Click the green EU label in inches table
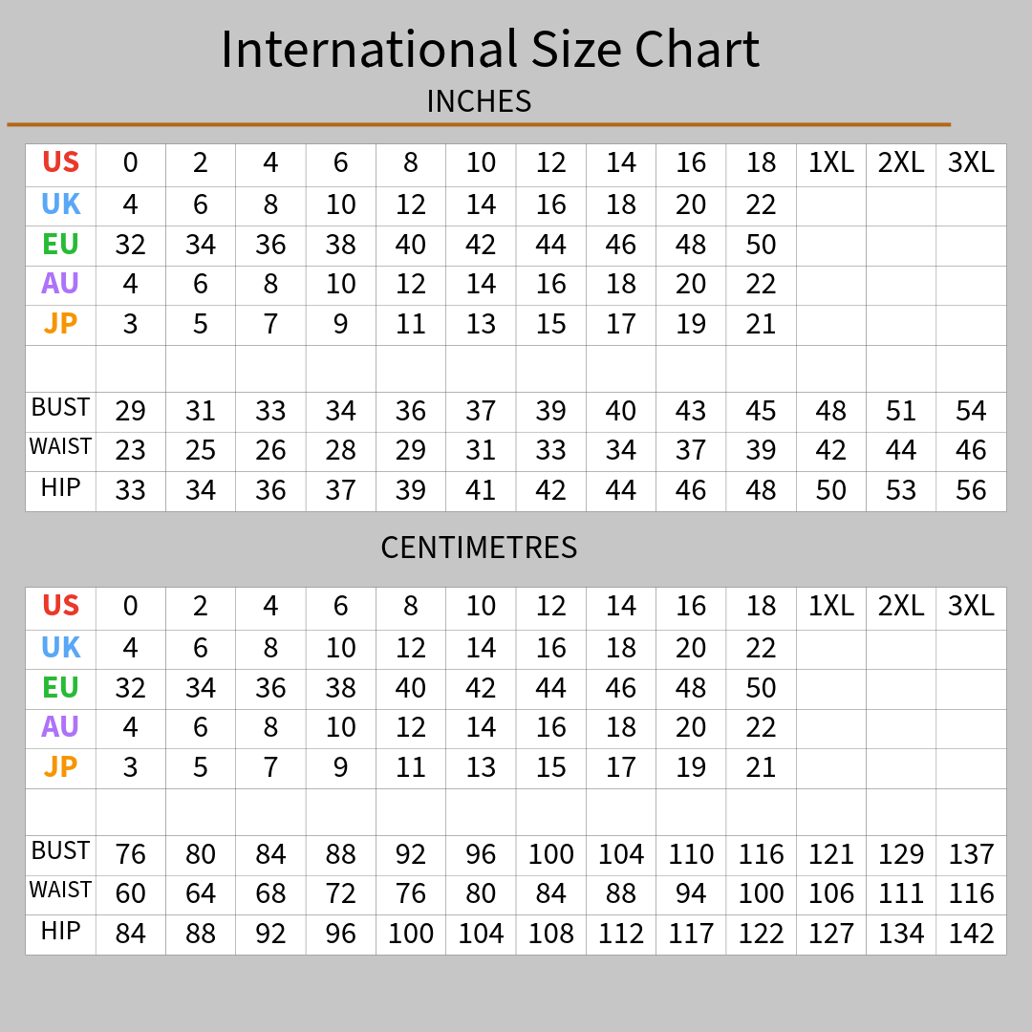Viewport: 1032px width, 1032px height. pyautogui.click(x=60, y=245)
